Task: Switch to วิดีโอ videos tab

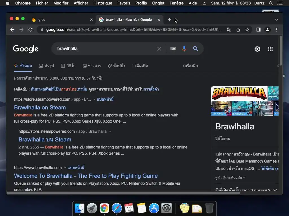Action: pos(68,66)
